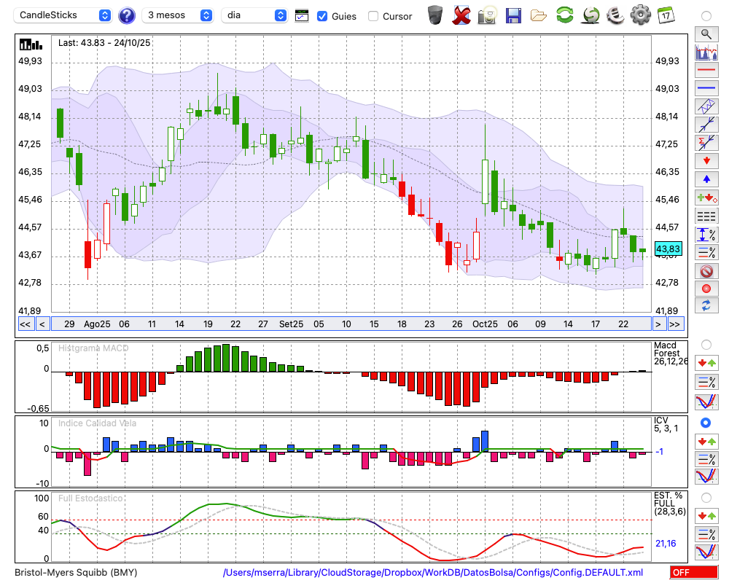Click the date timeline scroll bar

tap(350, 324)
